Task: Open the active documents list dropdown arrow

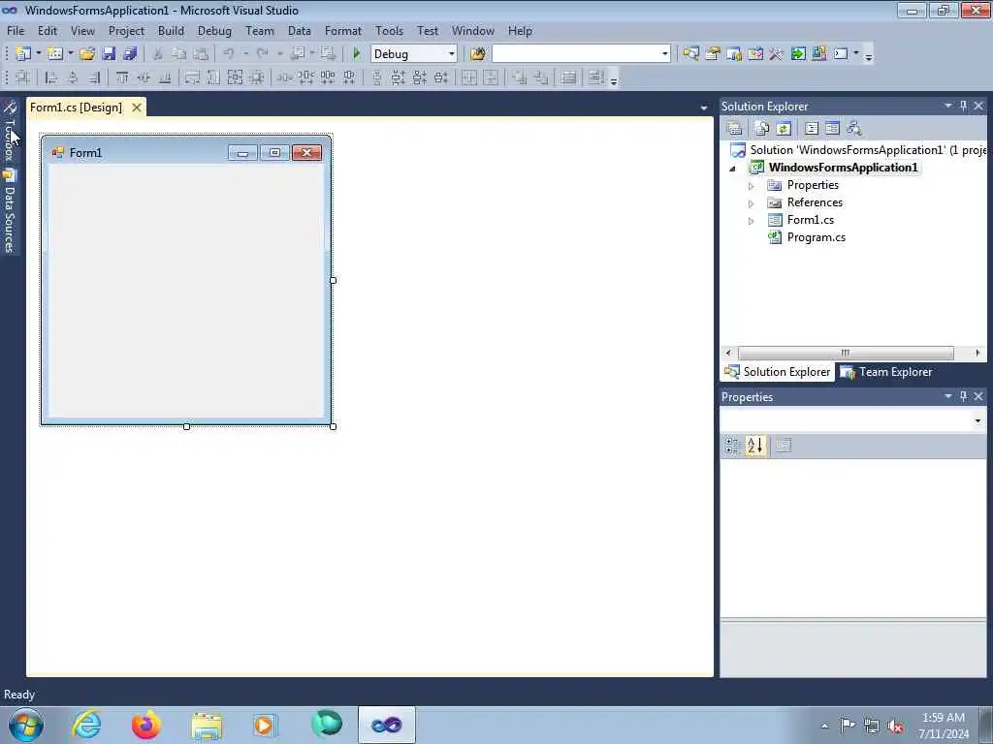Action: (x=704, y=108)
